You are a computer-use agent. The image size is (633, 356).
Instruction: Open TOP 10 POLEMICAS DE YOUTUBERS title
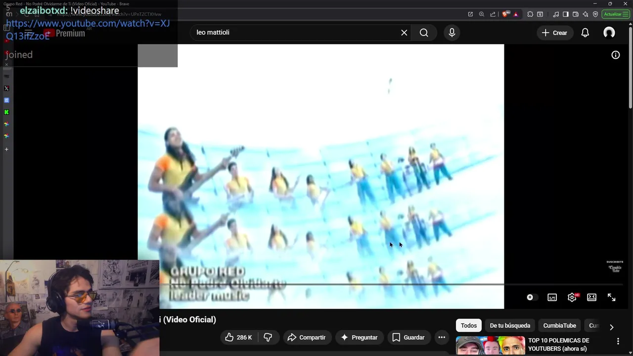[x=559, y=345]
